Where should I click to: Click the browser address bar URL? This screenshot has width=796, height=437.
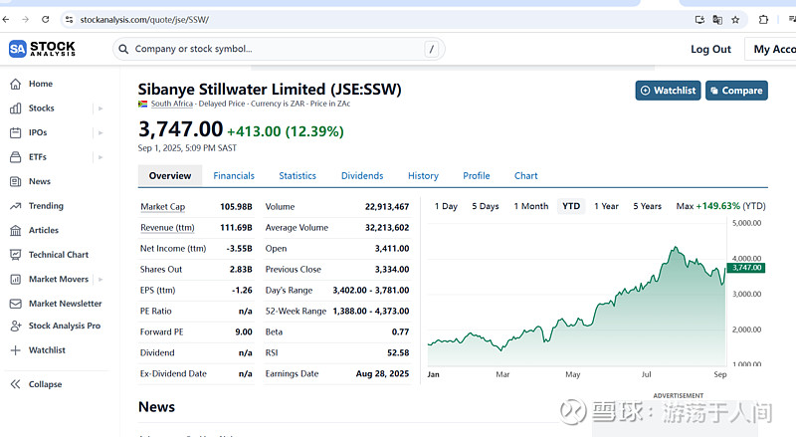pos(144,20)
